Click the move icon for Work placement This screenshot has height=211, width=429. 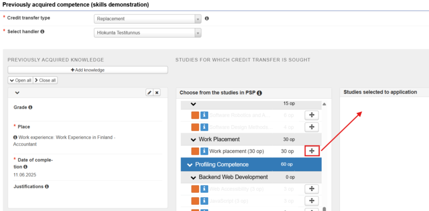tap(312, 151)
